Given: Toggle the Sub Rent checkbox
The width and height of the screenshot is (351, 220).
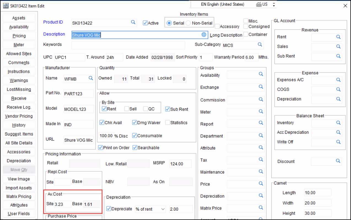Looking at the screenshot, I should [168, 109].
